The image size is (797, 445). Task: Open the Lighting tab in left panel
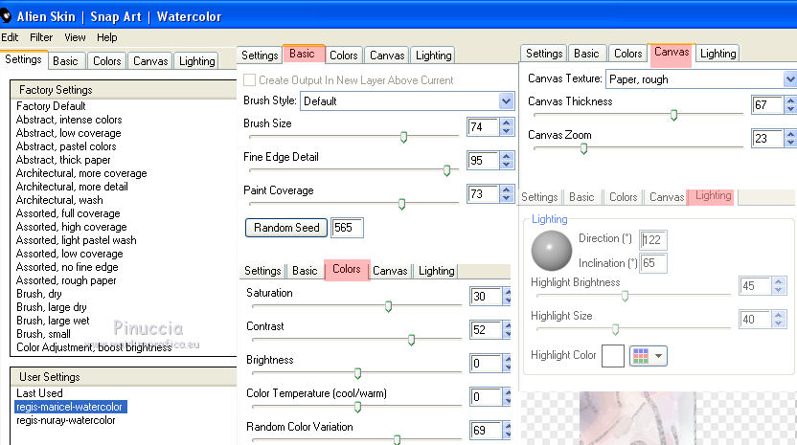coord(196,61)
